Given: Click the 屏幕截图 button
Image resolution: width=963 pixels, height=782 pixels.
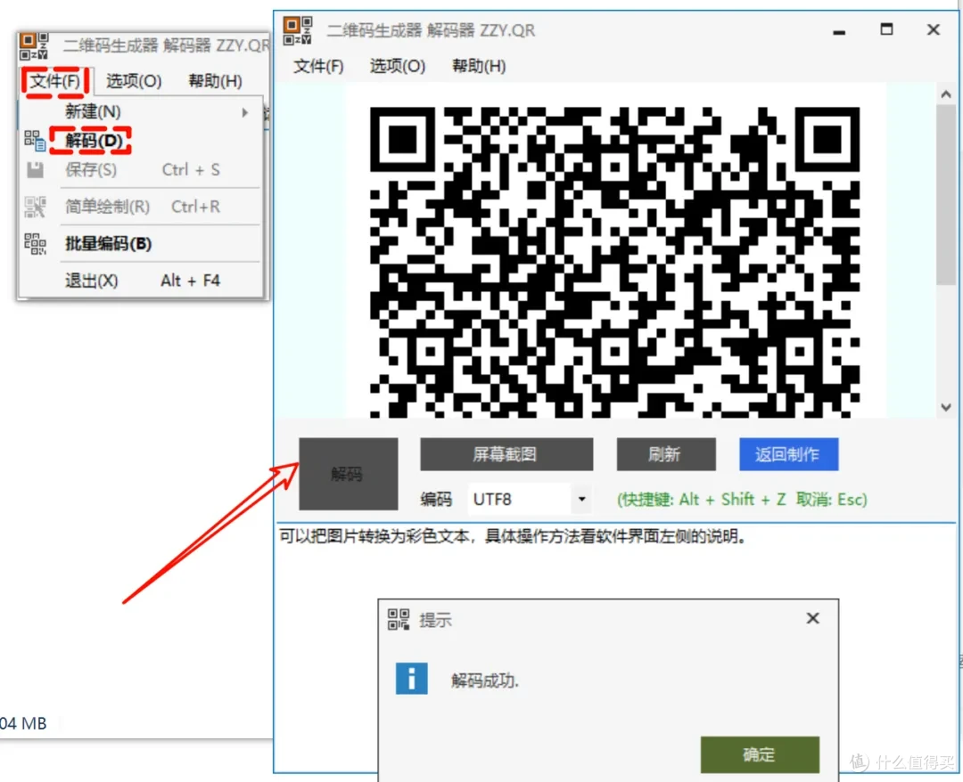Looking at the screenshot, I should [506, 454].
